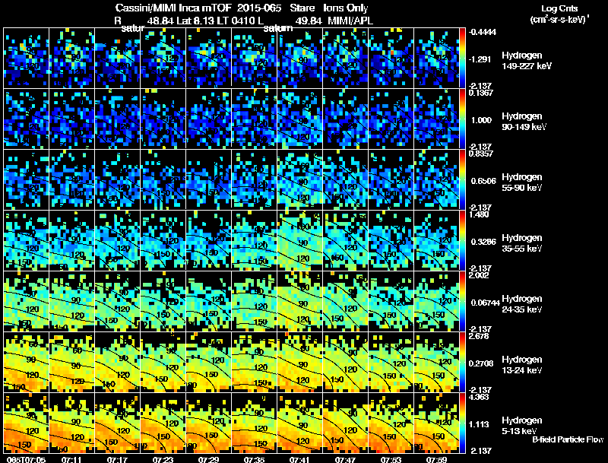
Task: Open the 55-90 keV image panel at 07:17
Action: [x=118, y=180]
